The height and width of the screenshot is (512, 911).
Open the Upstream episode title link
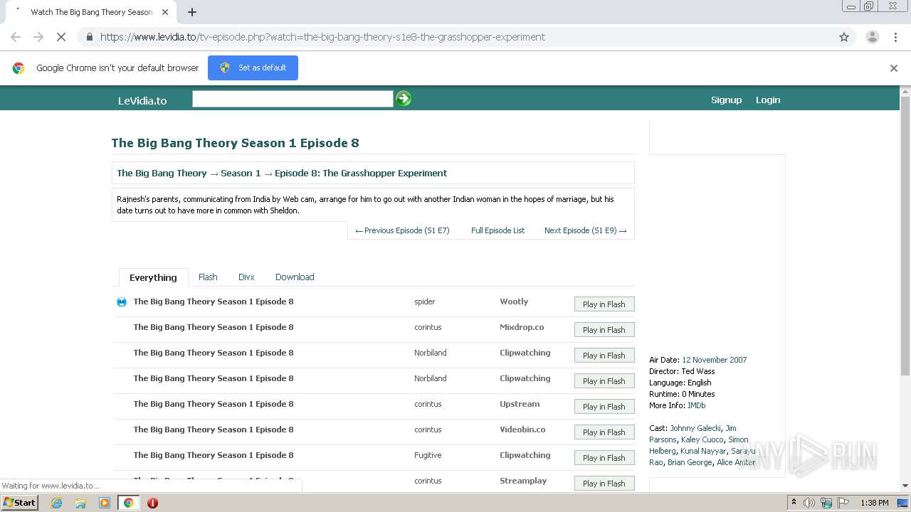tap(214, 404)
